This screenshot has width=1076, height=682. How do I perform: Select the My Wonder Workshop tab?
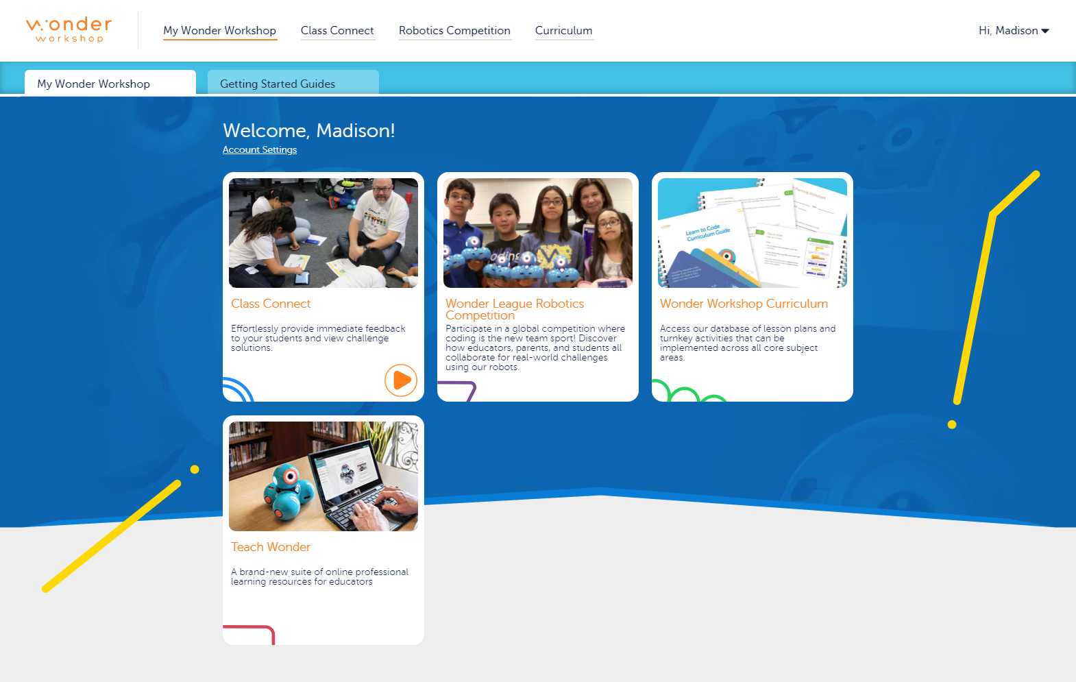pyautogui.click(x=110, y=83)
